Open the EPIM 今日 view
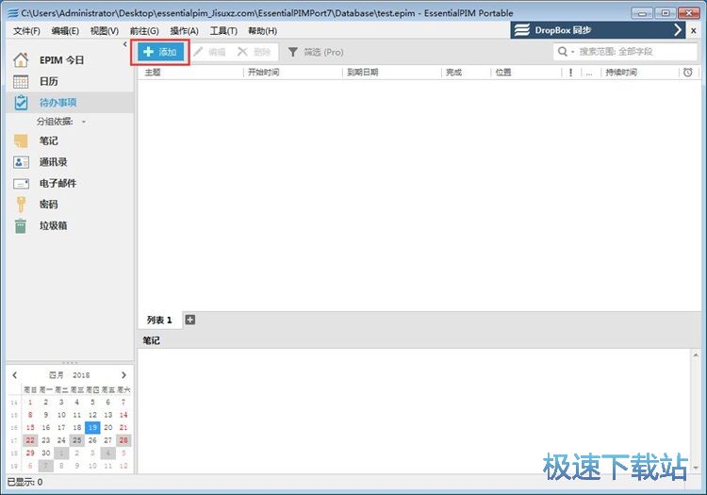 tap(61, 60)
